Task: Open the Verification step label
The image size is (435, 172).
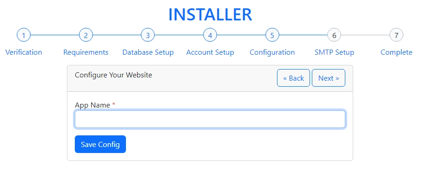Action: 24,52
